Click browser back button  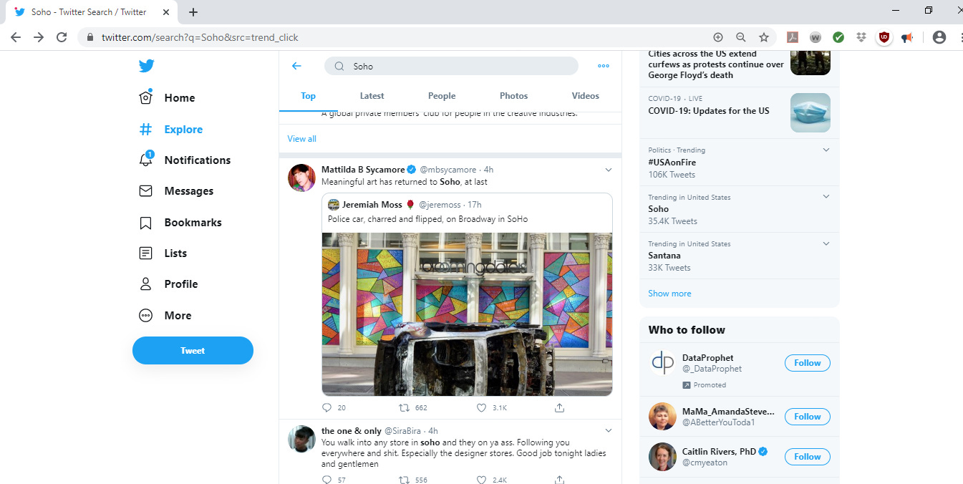(x=16, y=37)
